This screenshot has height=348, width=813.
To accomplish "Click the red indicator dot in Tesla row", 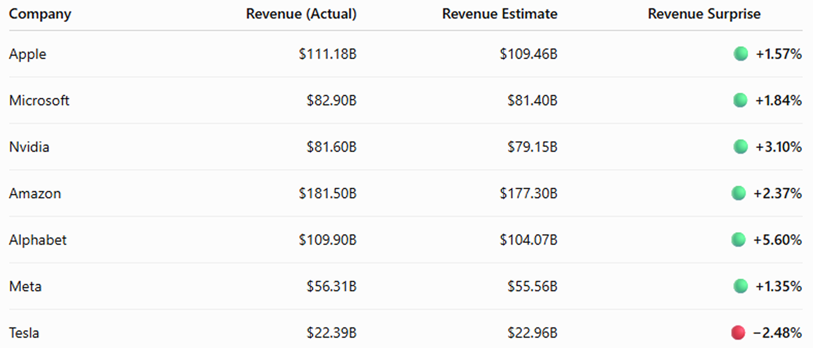I will point(738,333).
